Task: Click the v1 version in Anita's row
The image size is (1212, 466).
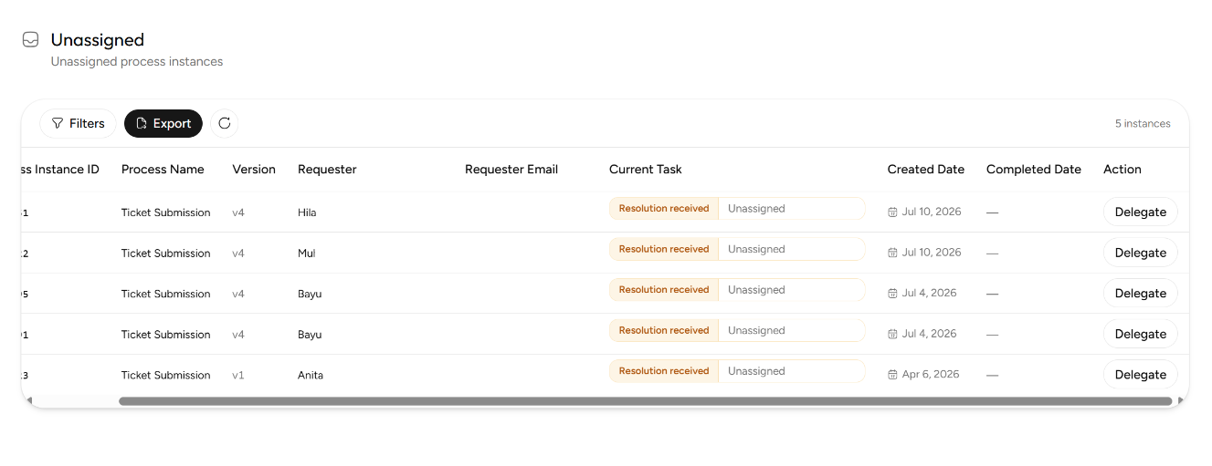Action: [x=238, y=375]
